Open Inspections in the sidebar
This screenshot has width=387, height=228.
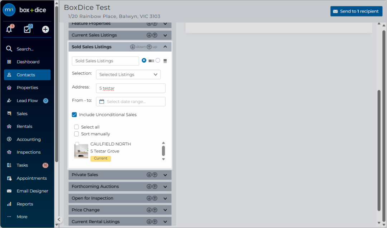tap(27, 152)
